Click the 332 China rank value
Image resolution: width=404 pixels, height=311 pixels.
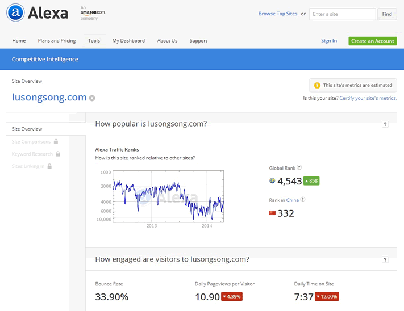pos(285,213)
